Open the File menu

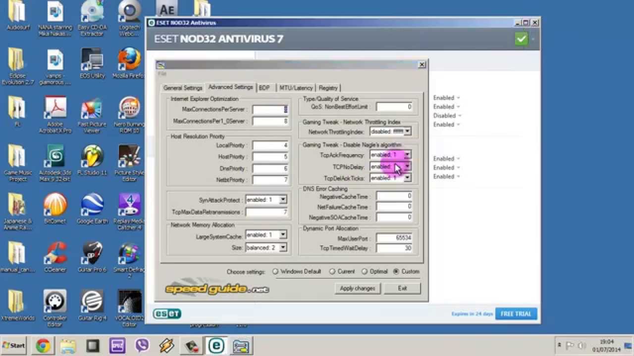161,74
